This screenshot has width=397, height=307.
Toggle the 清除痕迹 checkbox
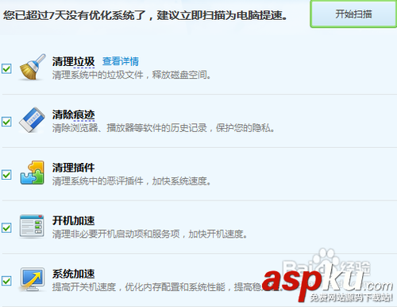click(x=6, y=122)
